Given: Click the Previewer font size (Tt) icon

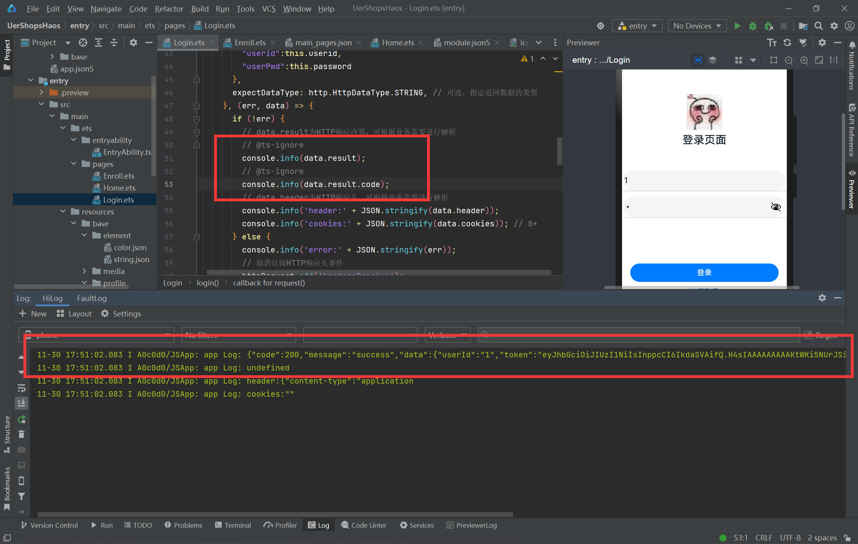Looking at the screenshot, I should point(771,42).
